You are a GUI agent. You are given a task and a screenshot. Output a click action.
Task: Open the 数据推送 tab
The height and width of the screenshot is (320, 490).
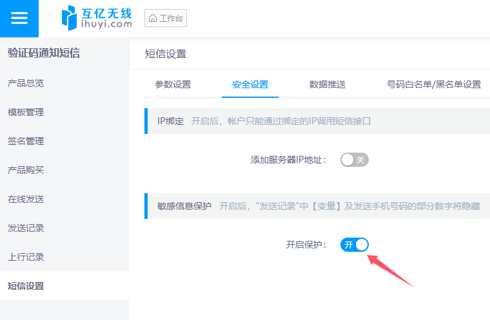(328, 84)
